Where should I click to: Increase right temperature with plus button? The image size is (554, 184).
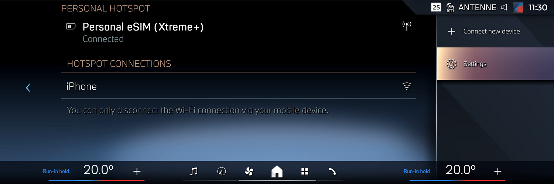498,171
